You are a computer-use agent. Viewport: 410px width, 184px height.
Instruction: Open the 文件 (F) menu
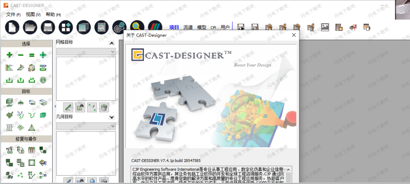(13, 14)
